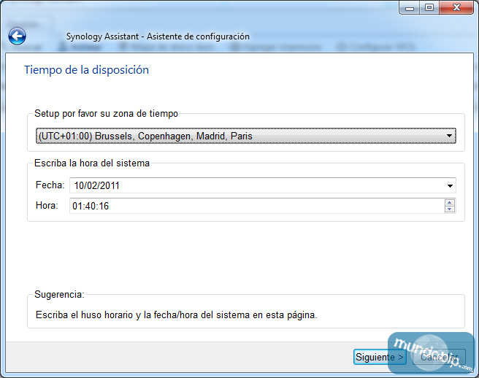Viewport: 479px width, 378px height.
Task: Increase the Hora value with up spinner
Action: pos(450,203)
